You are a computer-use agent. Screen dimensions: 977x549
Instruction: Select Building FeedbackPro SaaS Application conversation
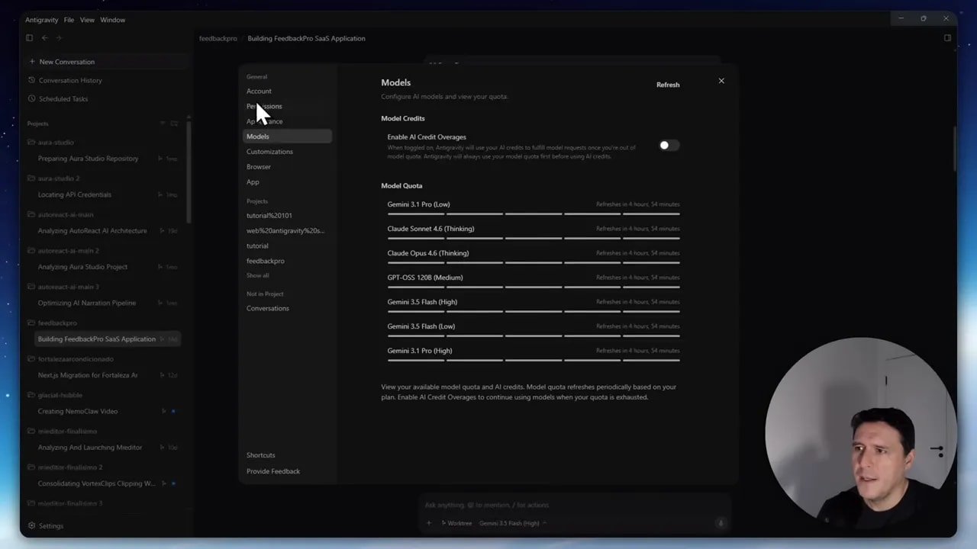point(108,339)
